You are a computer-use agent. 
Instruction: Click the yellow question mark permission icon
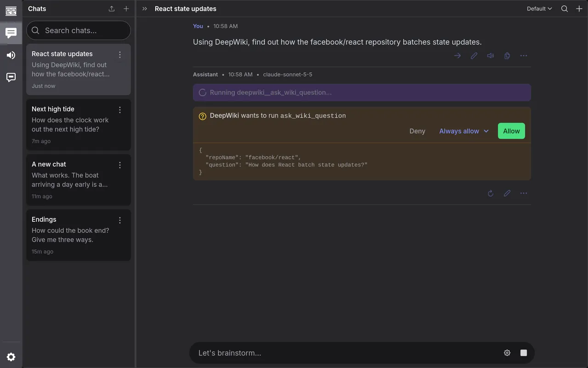[203, 116]
